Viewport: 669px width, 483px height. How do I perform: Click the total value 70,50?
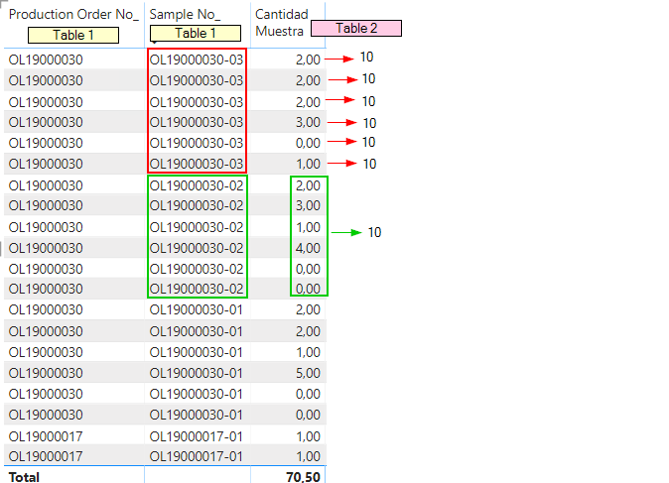[303, 477]
